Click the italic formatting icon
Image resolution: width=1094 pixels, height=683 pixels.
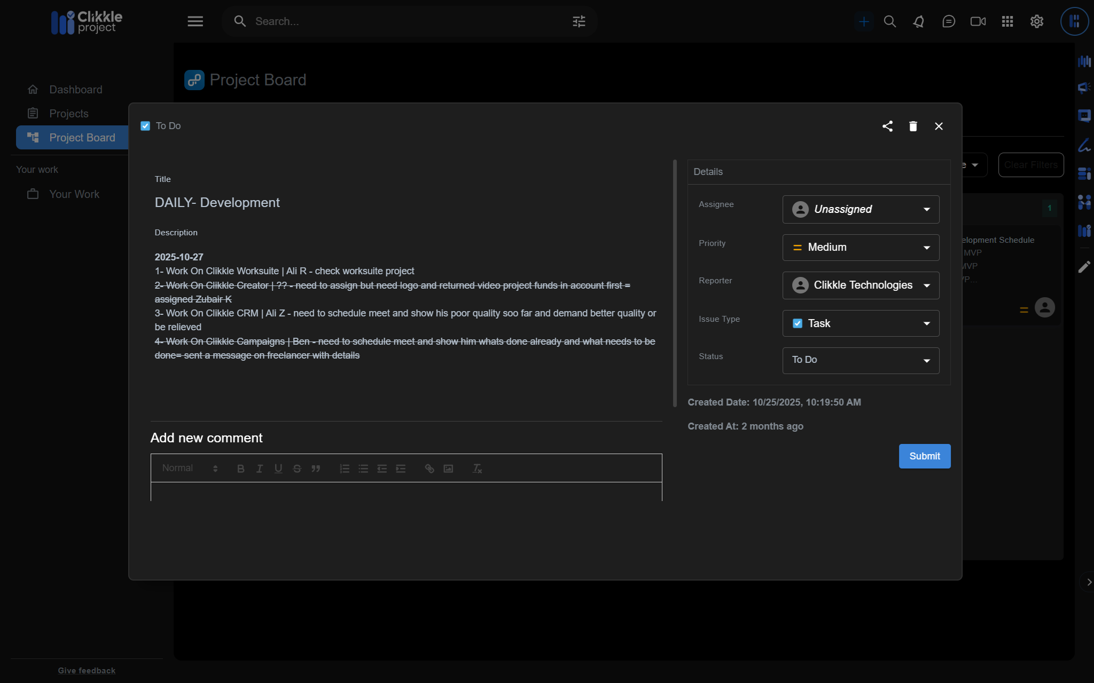coord(260,468)
